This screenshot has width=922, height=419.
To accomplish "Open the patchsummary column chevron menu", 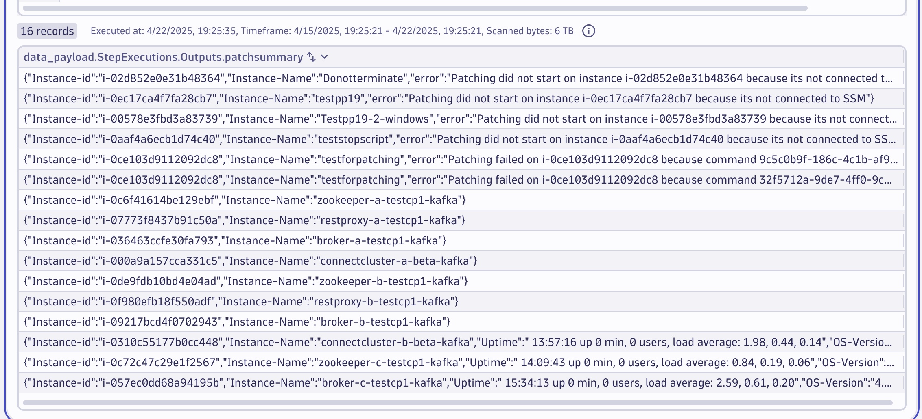I will [324, 57].
